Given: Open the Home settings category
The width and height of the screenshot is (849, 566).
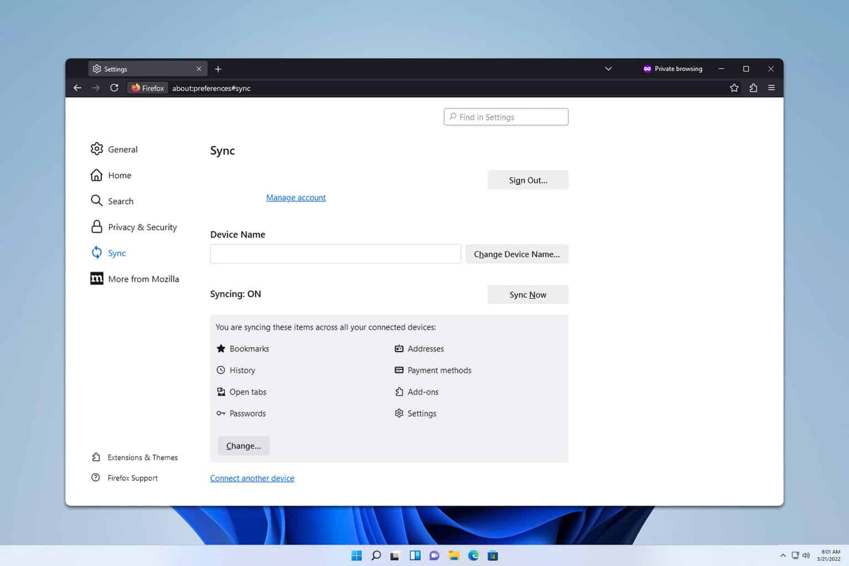Looking at the screenshot, I should [x=111, y=175].
